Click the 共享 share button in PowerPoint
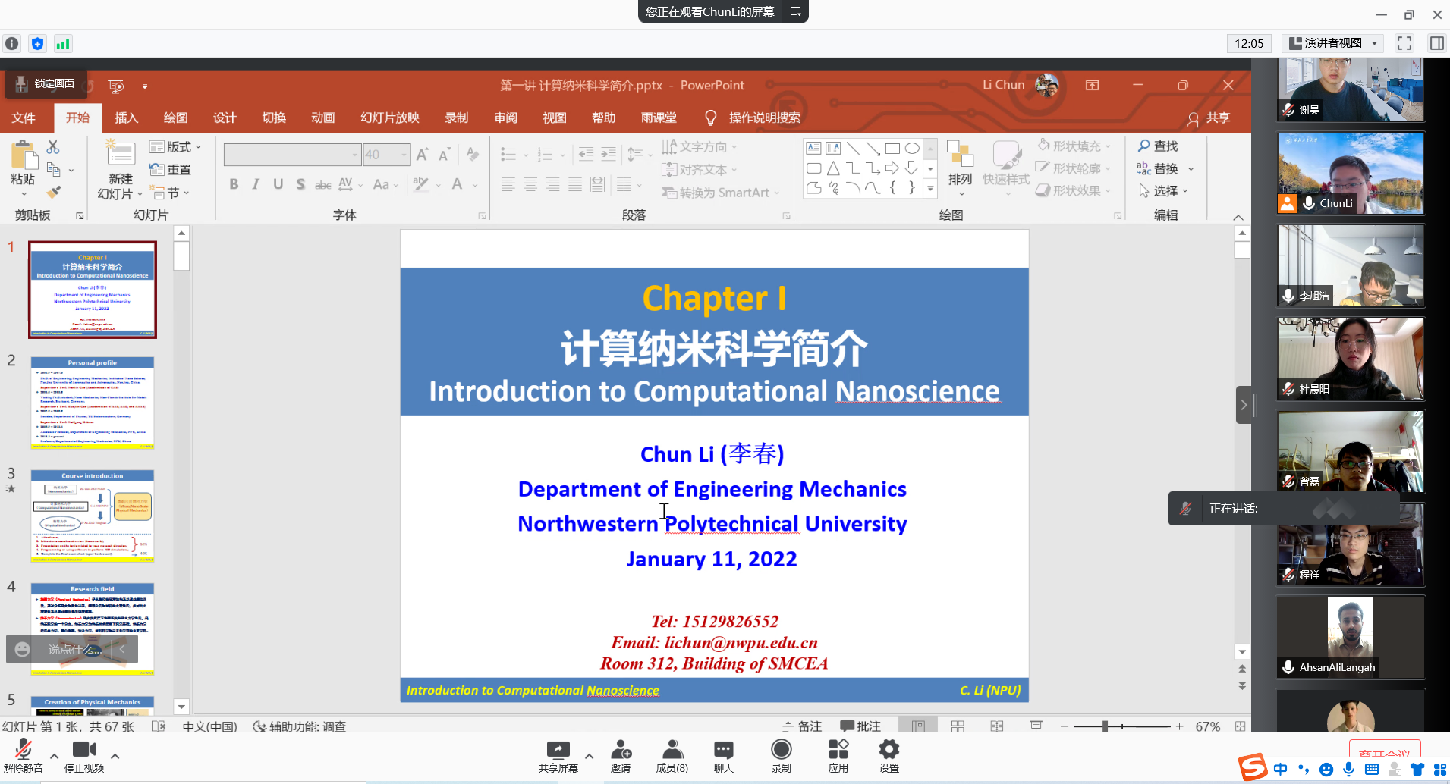1450x784 pixels. [x=1209, y=118]
